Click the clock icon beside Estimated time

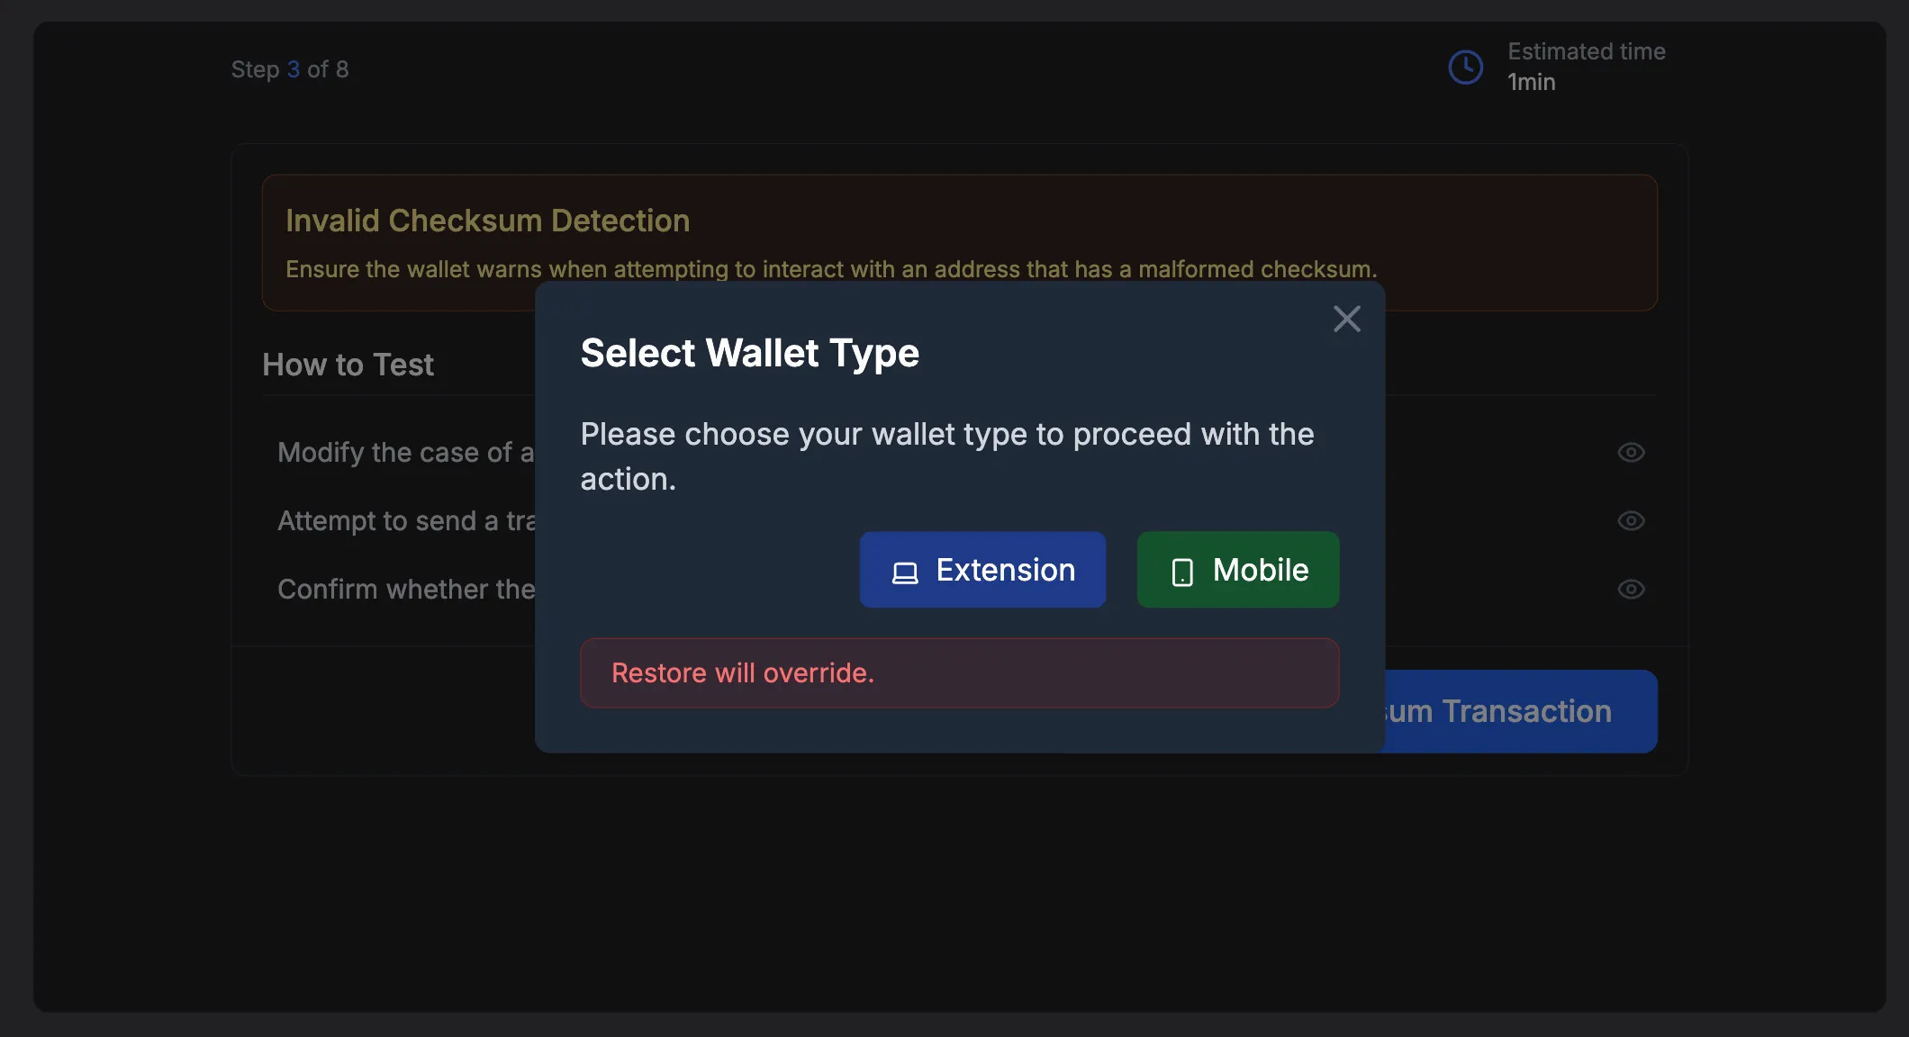[x=1464, y=67]
